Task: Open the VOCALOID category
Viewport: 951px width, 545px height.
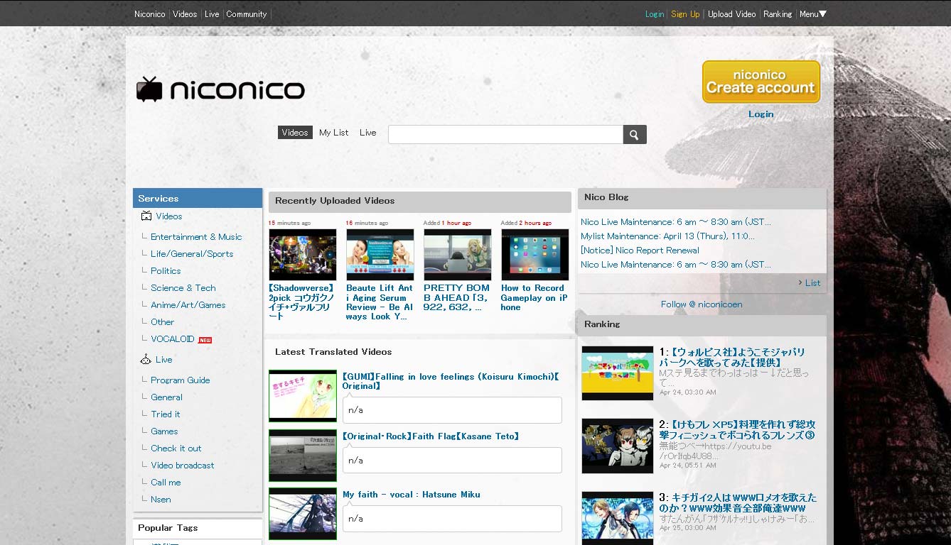Action: 173,339
